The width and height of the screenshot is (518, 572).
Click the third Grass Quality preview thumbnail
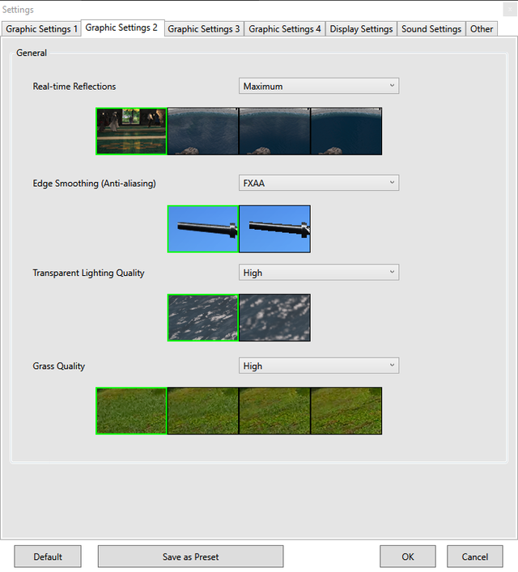coord(275,410)
